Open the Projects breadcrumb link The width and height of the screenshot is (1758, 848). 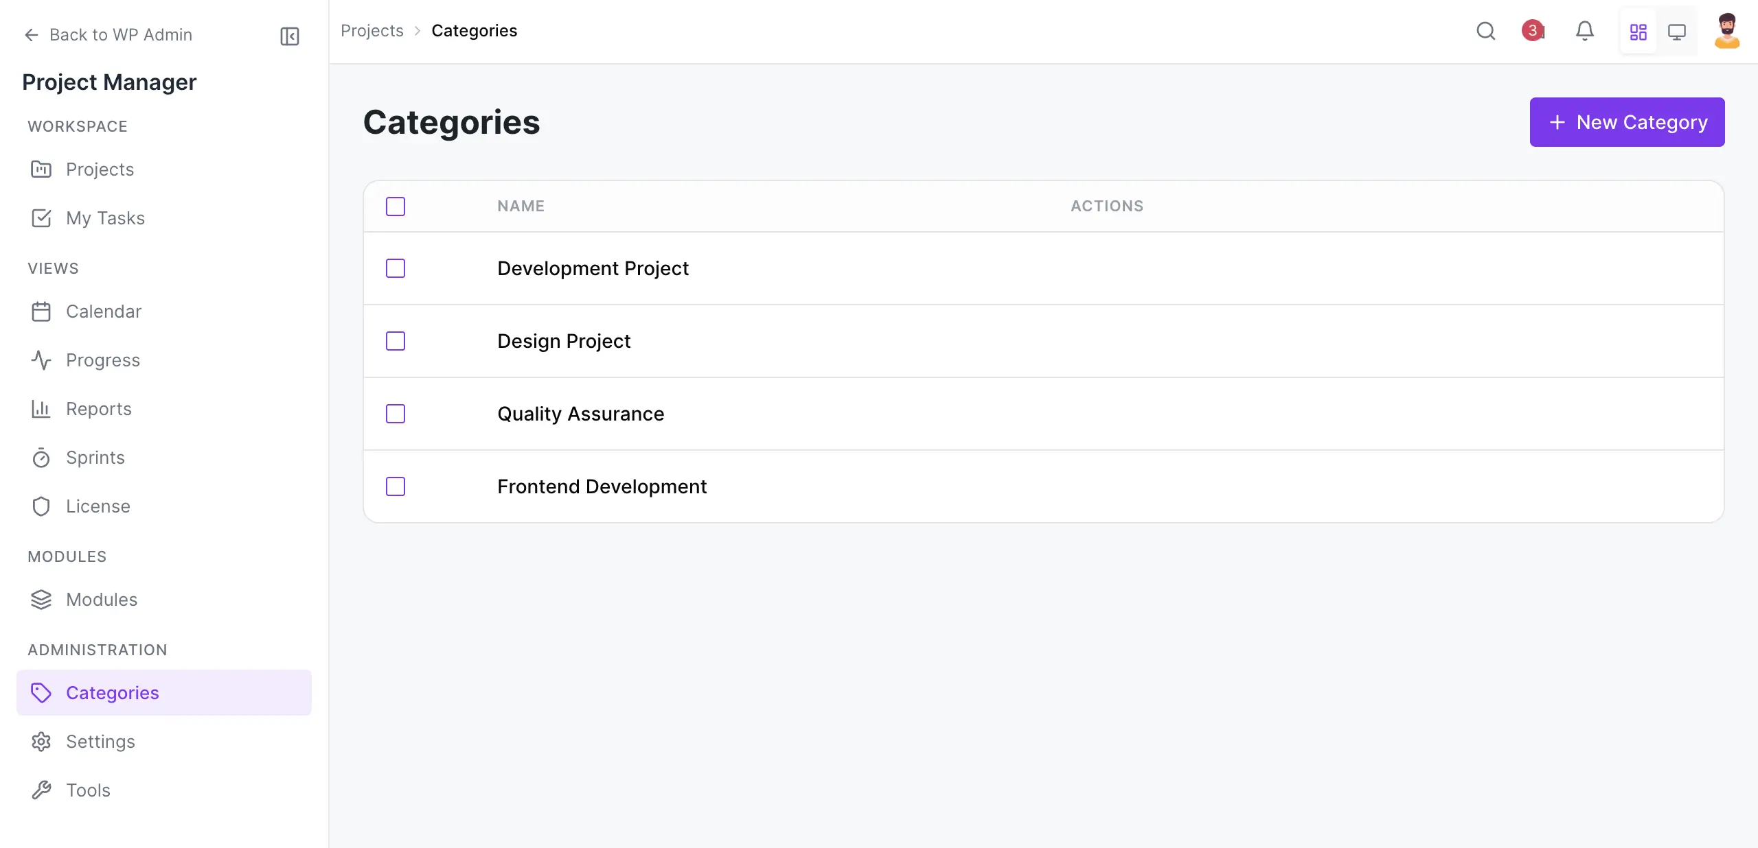[372, 31]
